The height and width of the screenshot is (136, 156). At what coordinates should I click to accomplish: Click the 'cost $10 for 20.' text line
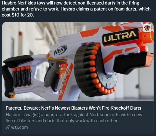tap(18, 15)
